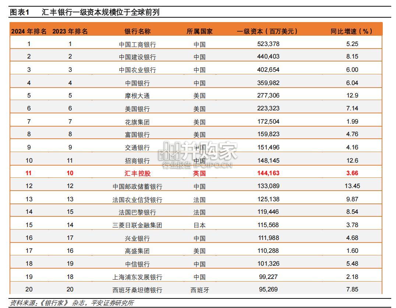Screen dimensions: 396x308
Task: Click growth rate 13.45
Action: click(352, 186)
